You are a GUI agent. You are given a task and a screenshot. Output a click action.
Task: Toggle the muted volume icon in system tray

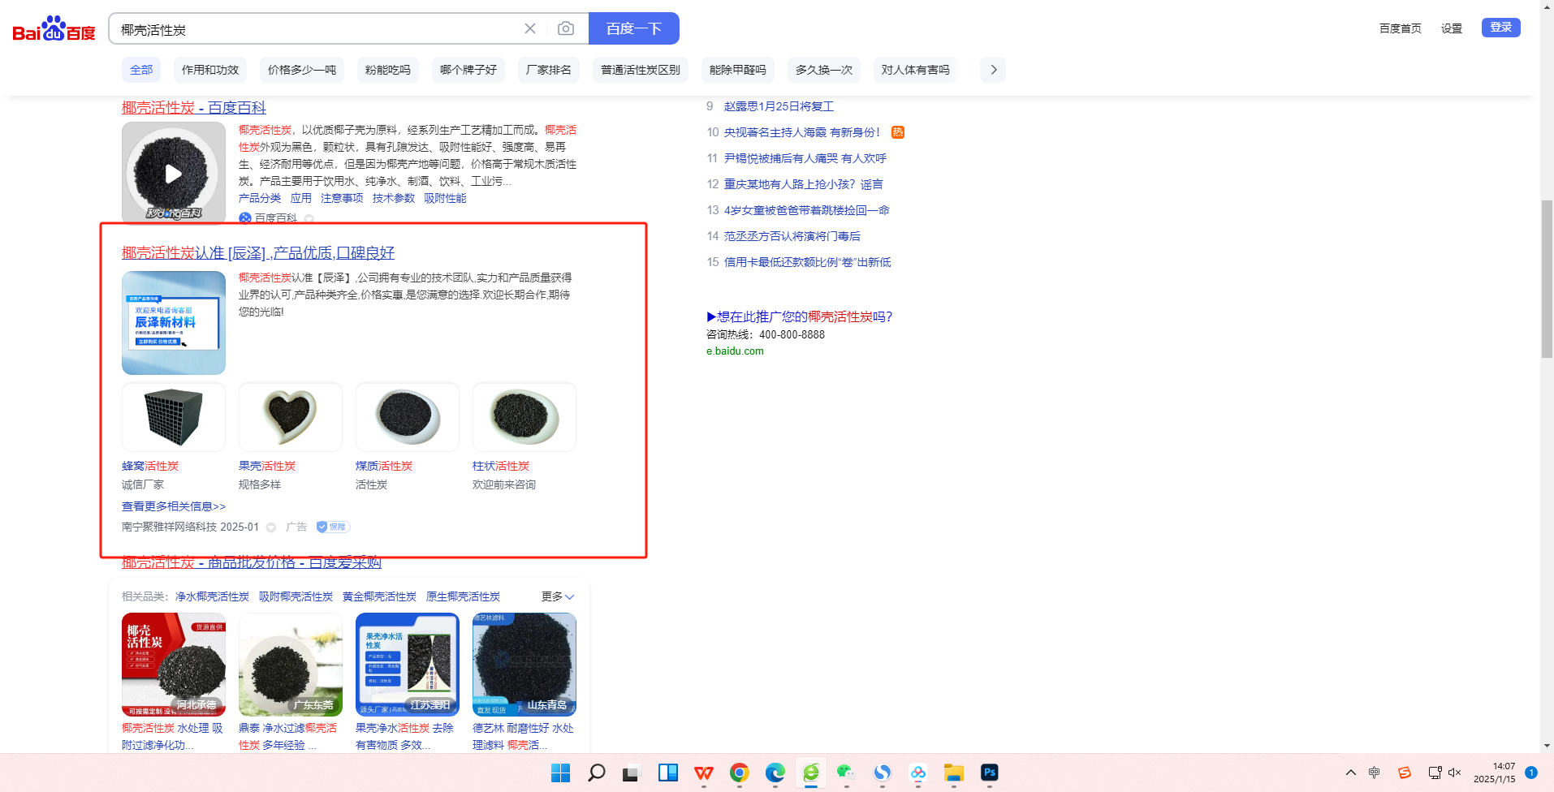[x=1454, y=773]
